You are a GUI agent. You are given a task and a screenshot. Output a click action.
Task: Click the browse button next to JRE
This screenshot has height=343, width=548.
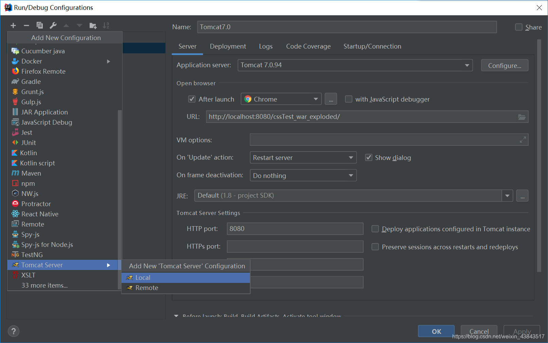[522, 196]
